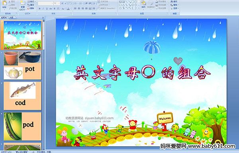The width and height of the screenshot is (239, 153).
Task: Click the Replace icon in the editing group
Action: (x=174, y=5)
